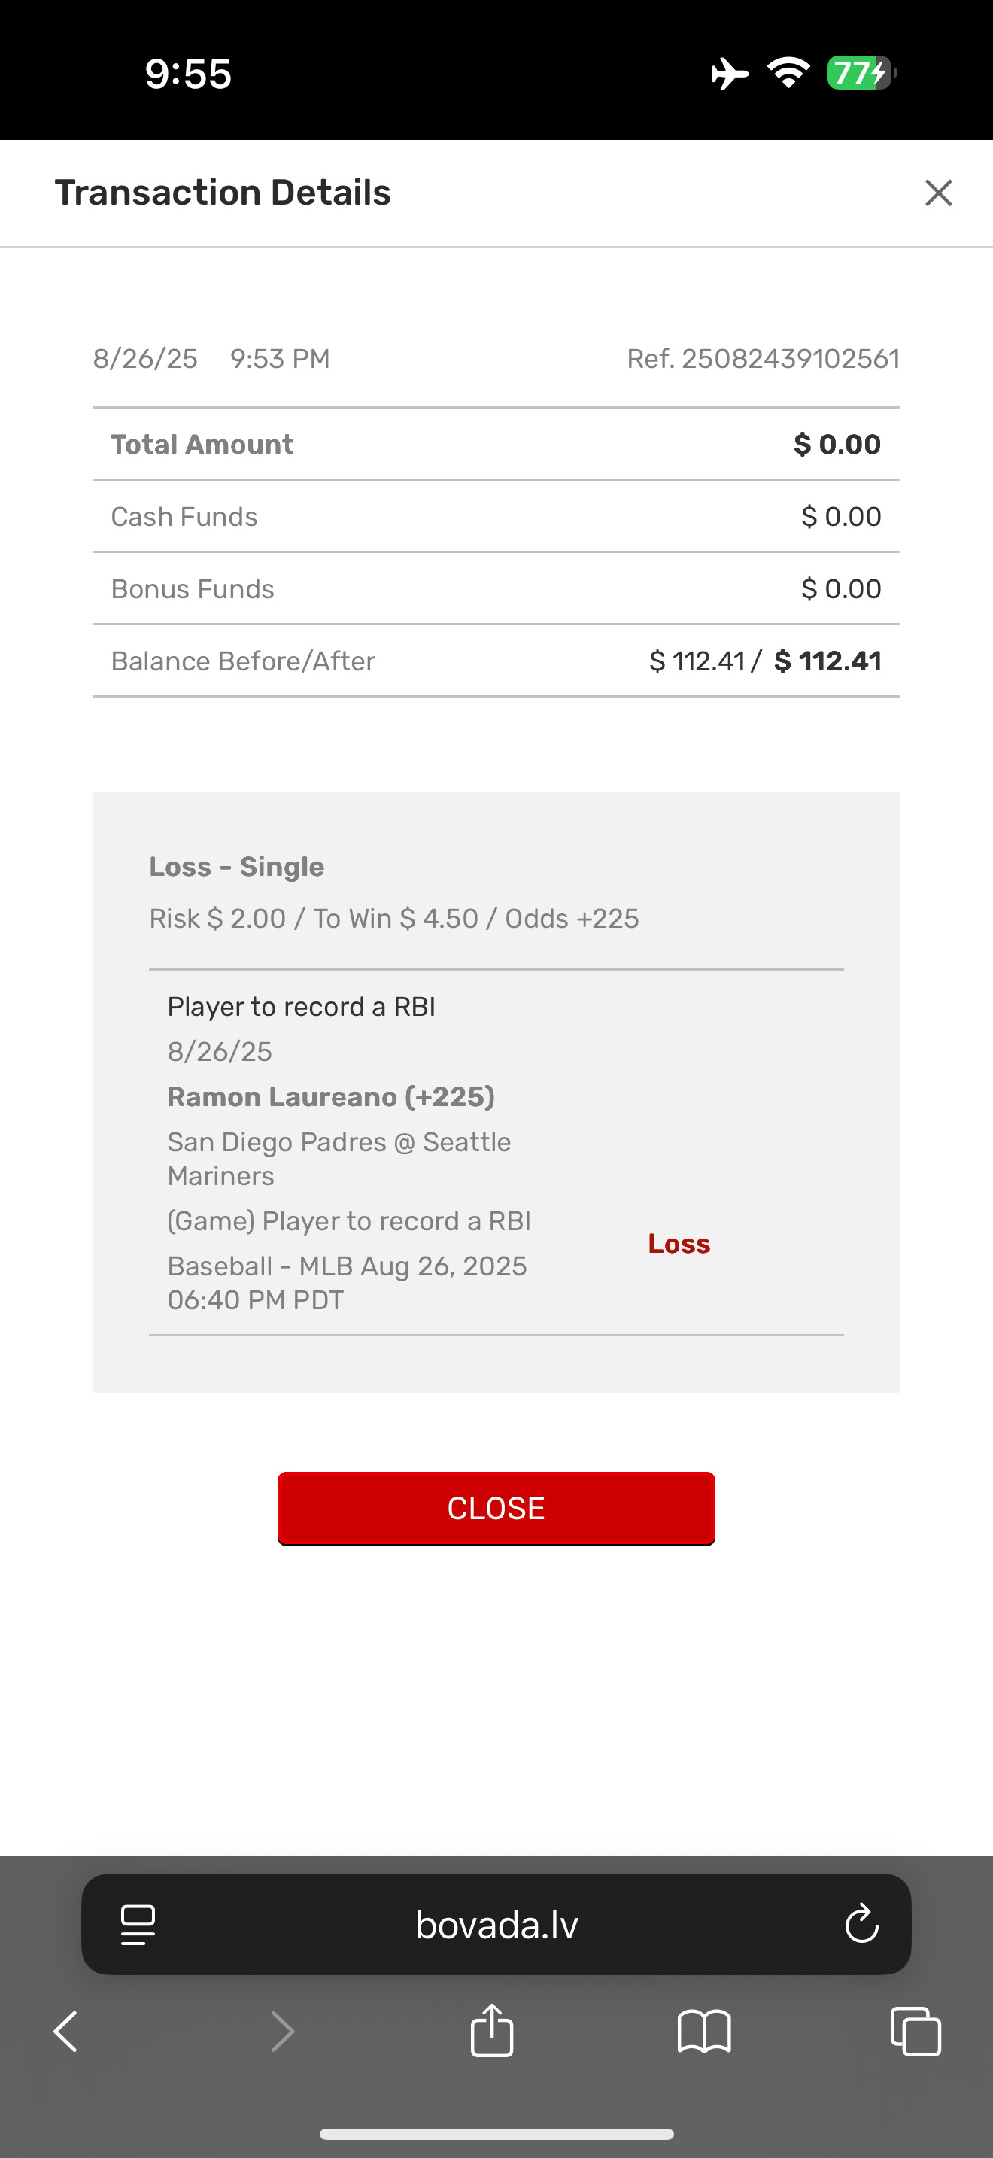Tap the Wi-Fi status icon
The height and width of the screenshot is (2158, 993).
(x=788, y=74)
